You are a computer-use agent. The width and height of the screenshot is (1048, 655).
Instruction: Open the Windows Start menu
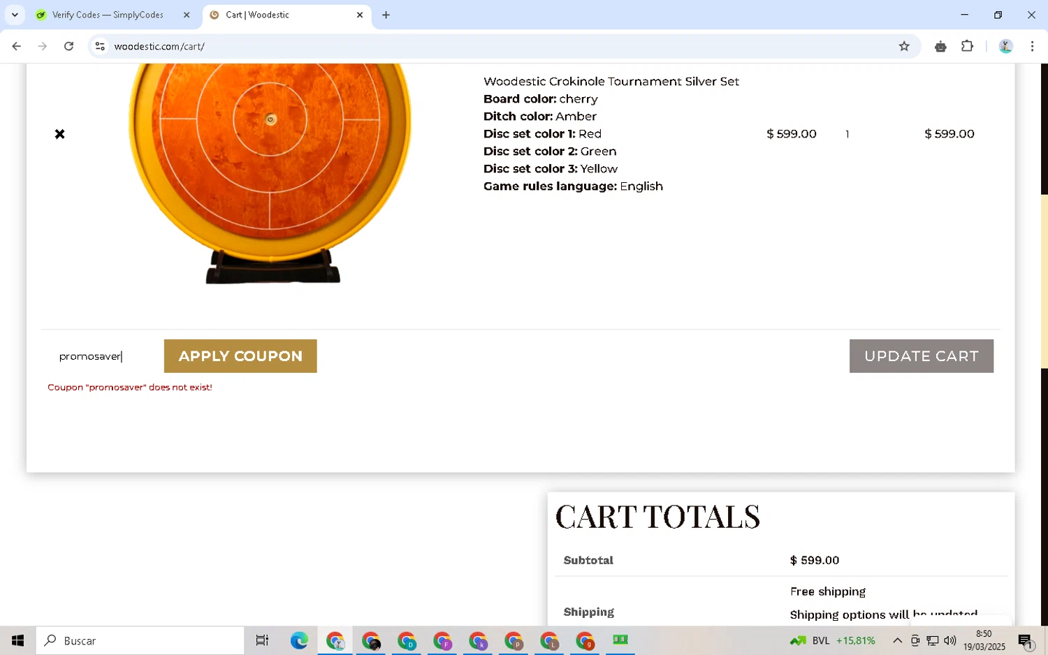coord(18,640)
